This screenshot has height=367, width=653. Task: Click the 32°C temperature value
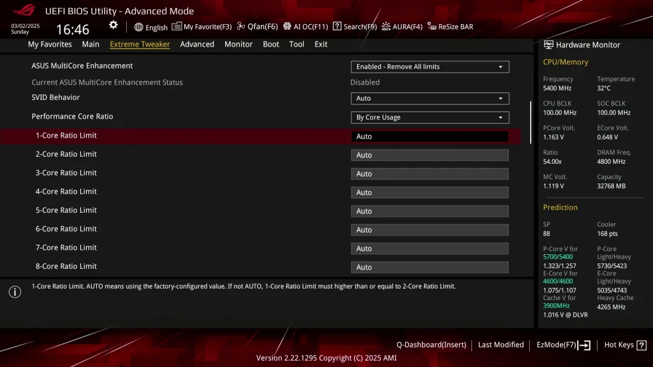(604, 88)
